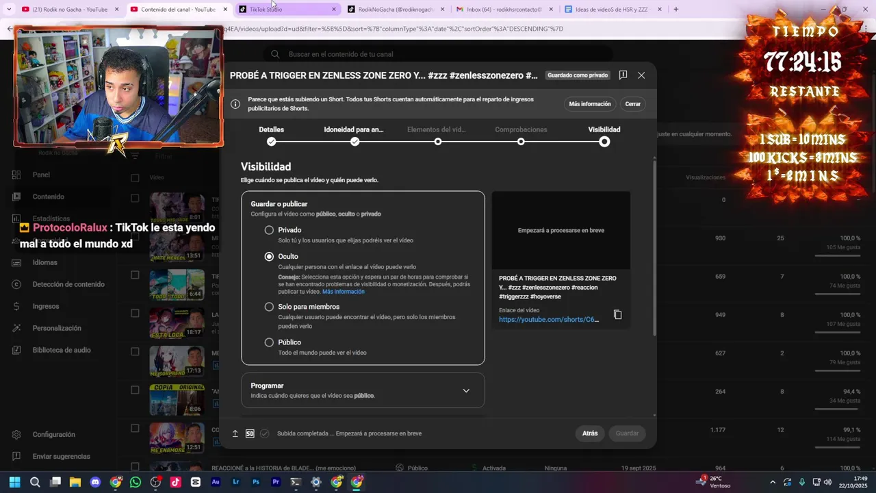
Task: Click the Guardar button
Action: click(x=627, y=433)
